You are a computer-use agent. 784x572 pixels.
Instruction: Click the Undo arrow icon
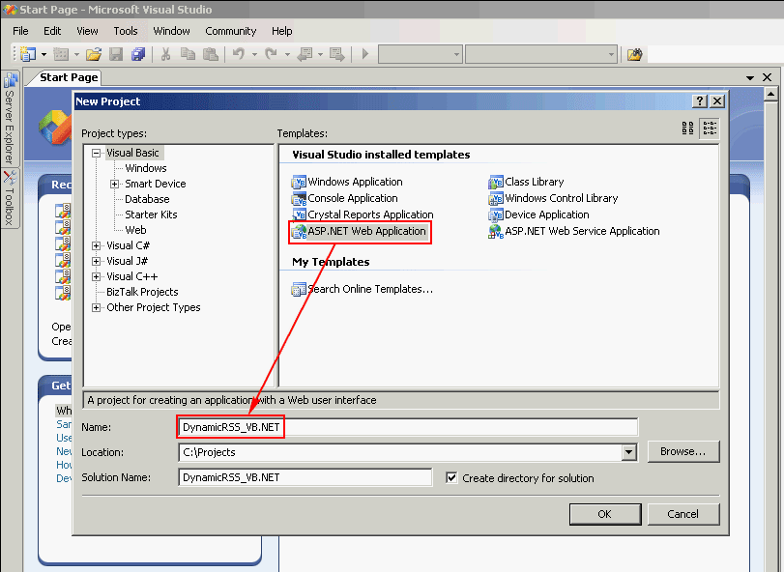click(239, 54)
